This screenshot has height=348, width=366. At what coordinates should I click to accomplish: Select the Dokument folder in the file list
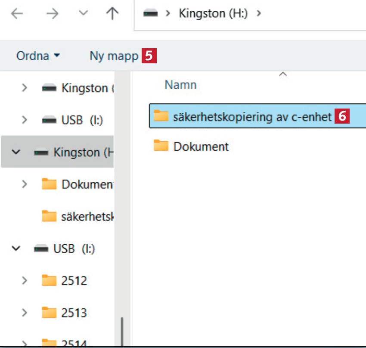201,146
